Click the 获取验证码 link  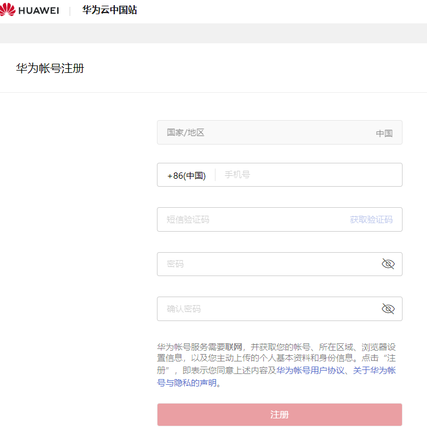(x=371, y=220)
